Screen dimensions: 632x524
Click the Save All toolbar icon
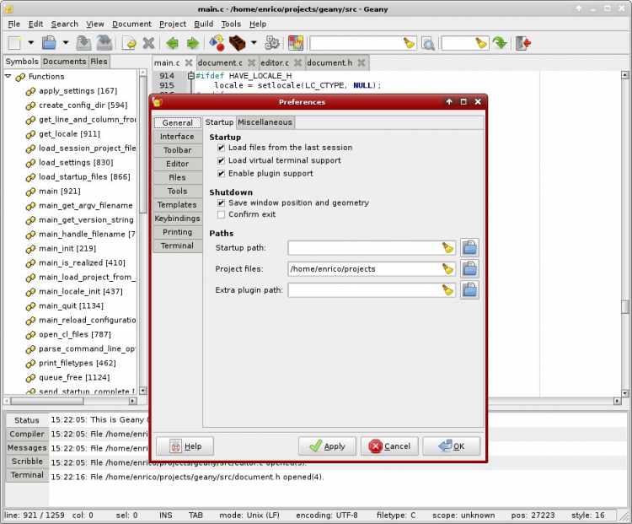pos(104,43)
